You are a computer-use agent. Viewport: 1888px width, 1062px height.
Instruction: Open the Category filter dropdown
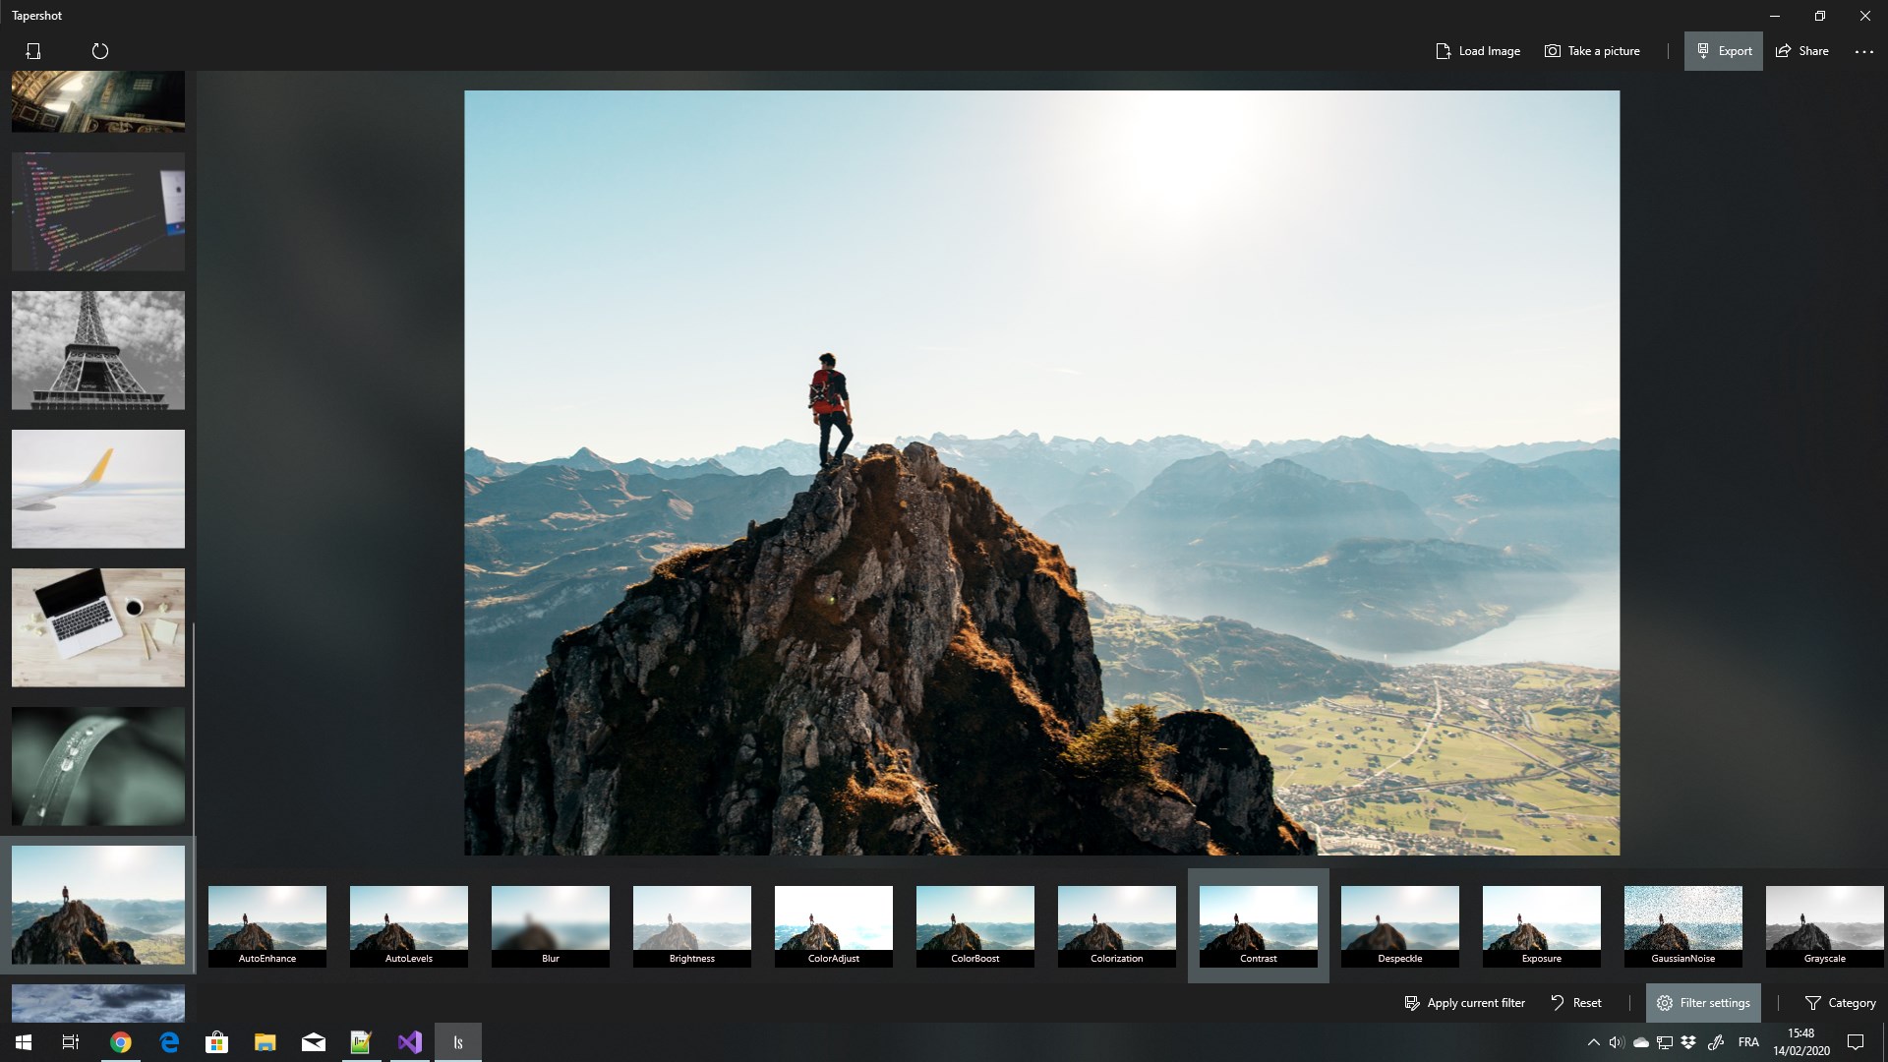point(1840,1003)
